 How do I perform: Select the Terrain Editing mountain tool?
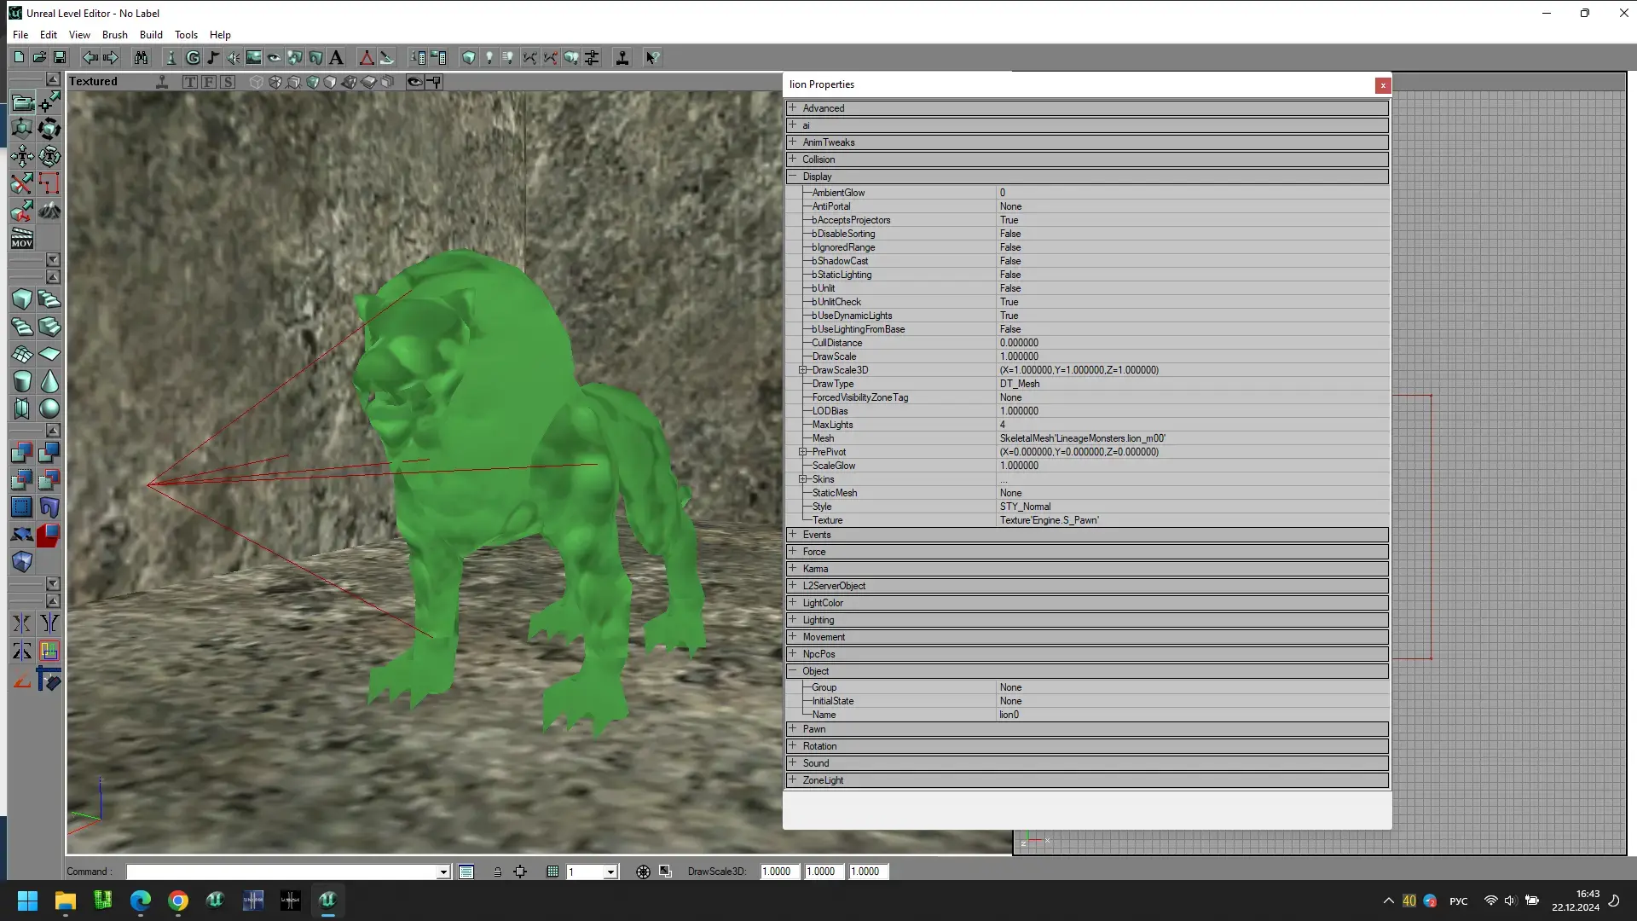[49, 211]
